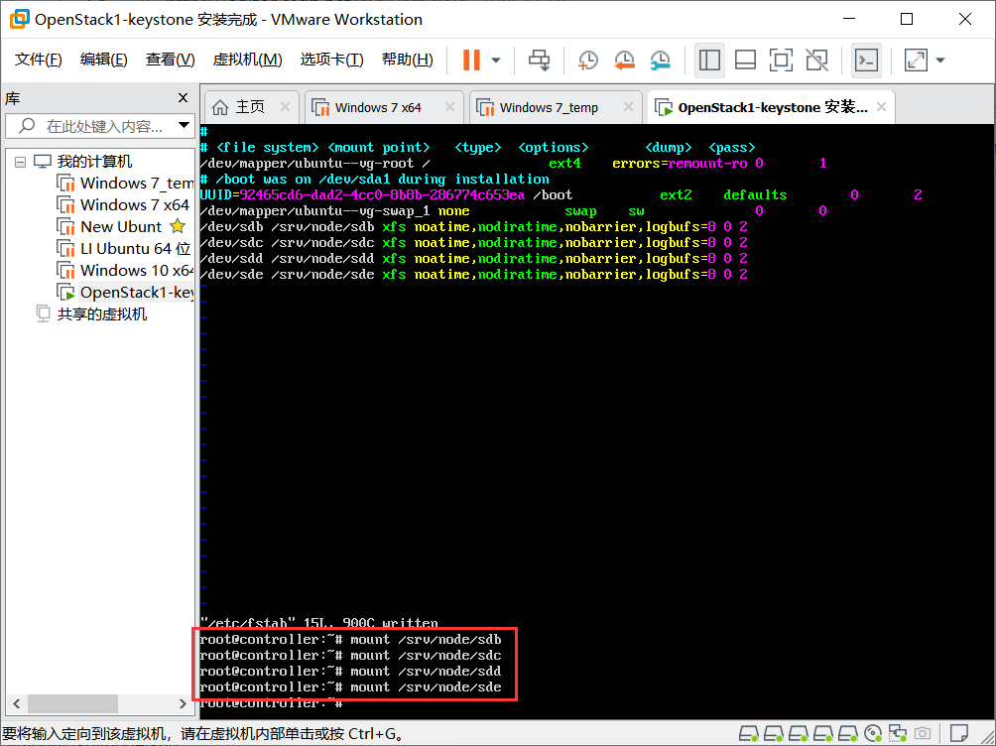Viewport: 996px width, 746px height.
Task: Click the second hard disk status icon
Action: [773, 734]
